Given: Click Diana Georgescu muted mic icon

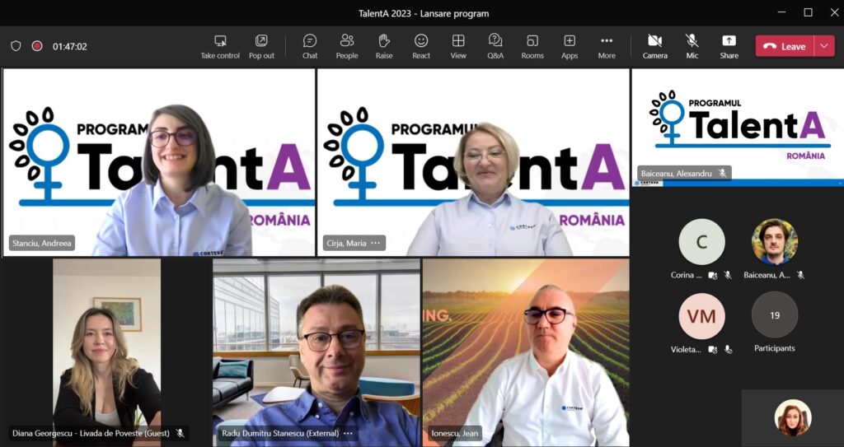Looking at the screenshot, I should (x=181, y=433).
